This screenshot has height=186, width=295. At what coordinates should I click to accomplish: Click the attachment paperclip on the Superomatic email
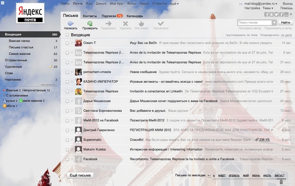pos(257,139)
